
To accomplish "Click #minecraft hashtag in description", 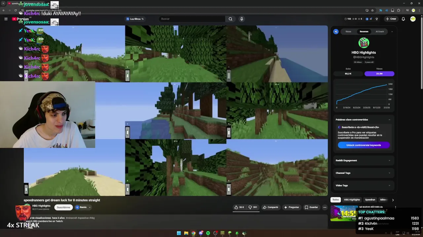I will (71, 218).
